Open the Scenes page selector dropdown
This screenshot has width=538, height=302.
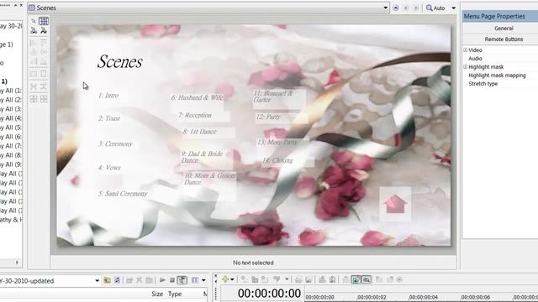(x=385, y=8)
